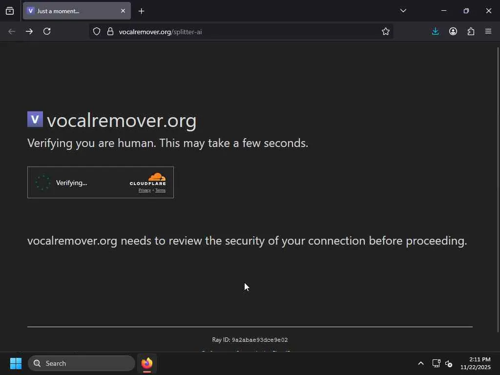Open tracking protection shield icon
The height and width of the screenshot is (375, 500).
[x=97, y=32]
